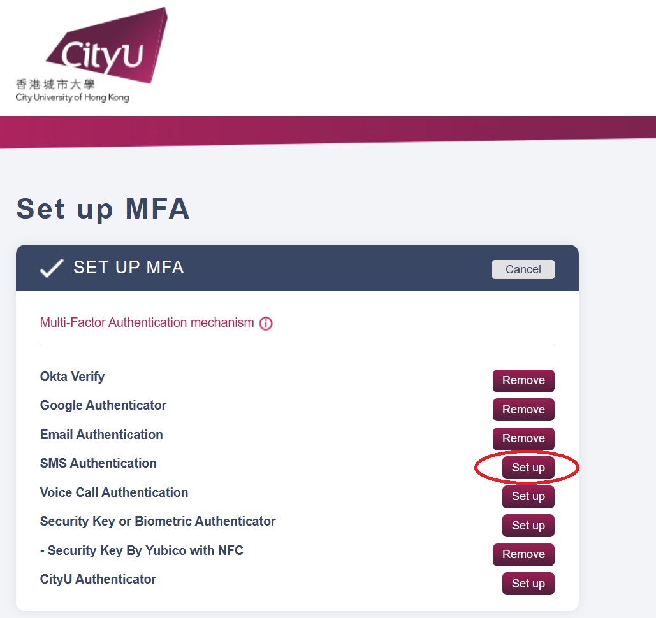Set up Security Key or Biometric Authenticator
Image resolution: width=656 pixels, height=618 pixels.
tap(528, 526)
